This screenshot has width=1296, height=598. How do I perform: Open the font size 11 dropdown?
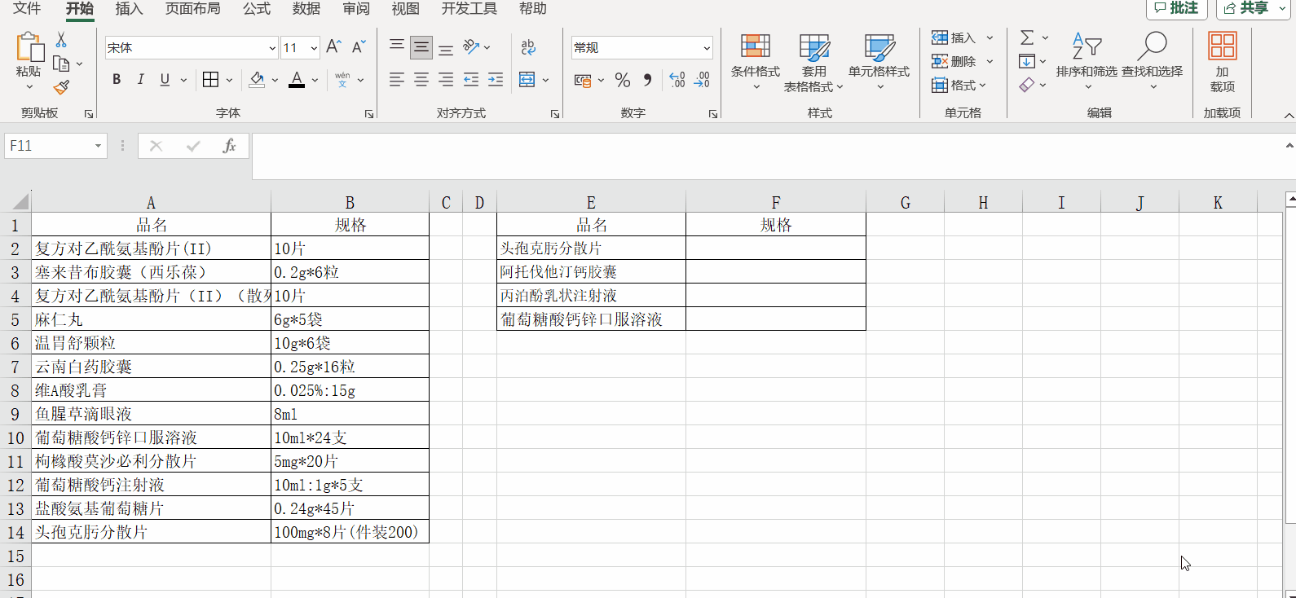click(314, 48)
